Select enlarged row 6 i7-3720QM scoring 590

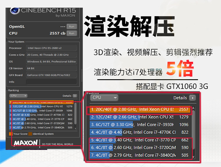pos(140,147)
